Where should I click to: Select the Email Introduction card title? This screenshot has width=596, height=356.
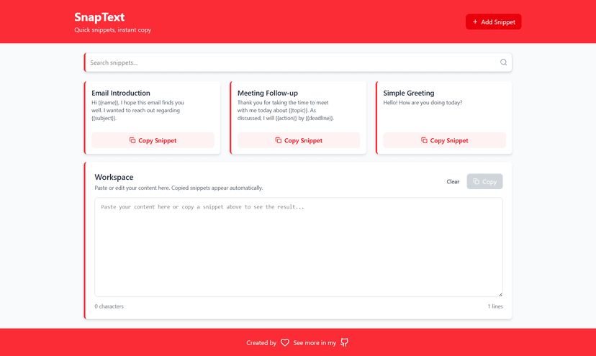[x=121, y=93]
